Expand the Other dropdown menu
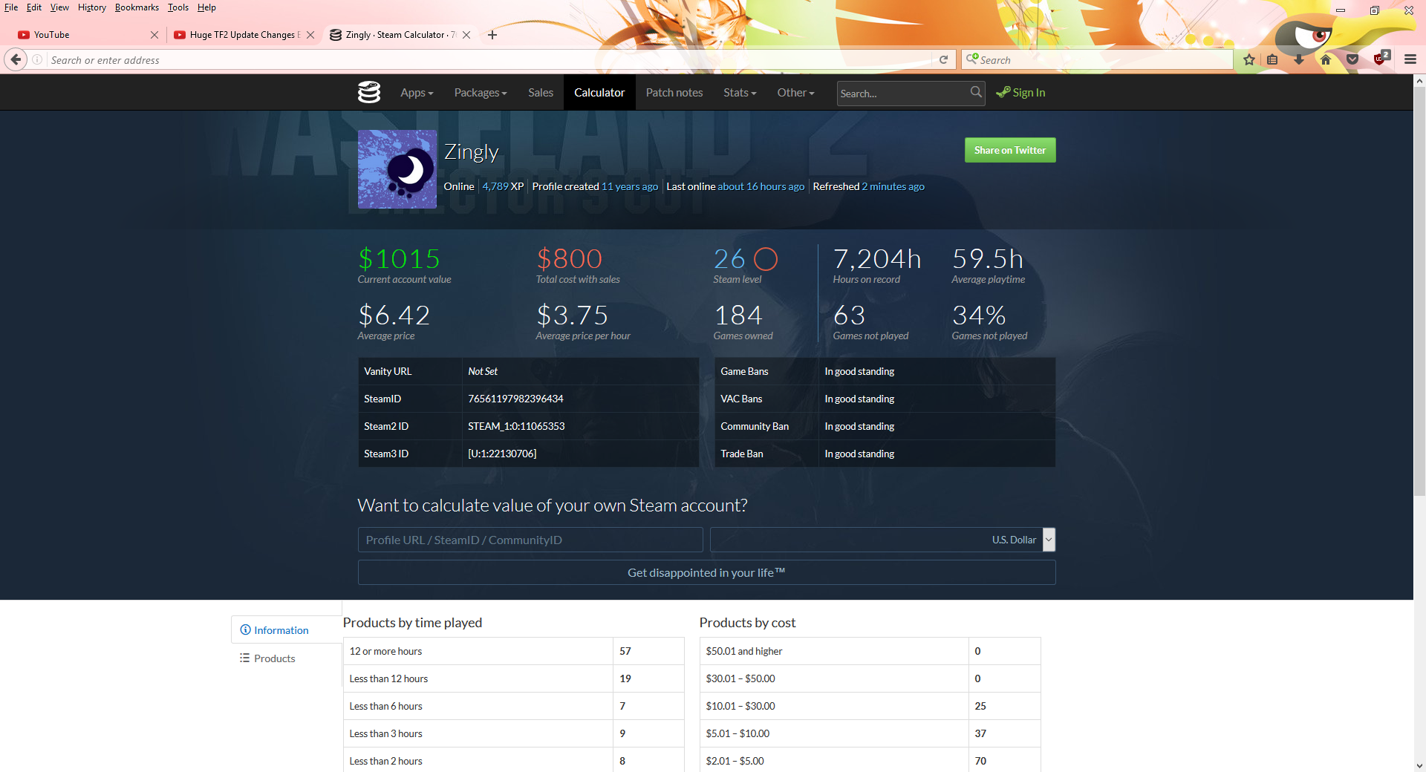Screen dimensions: 1426x772 [795, 93]
